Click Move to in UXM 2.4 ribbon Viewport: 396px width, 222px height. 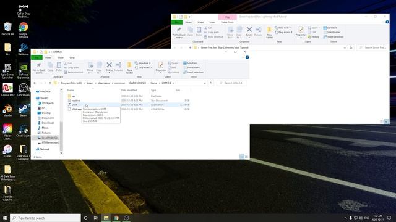pyautogui.click(x=90, y=68)
